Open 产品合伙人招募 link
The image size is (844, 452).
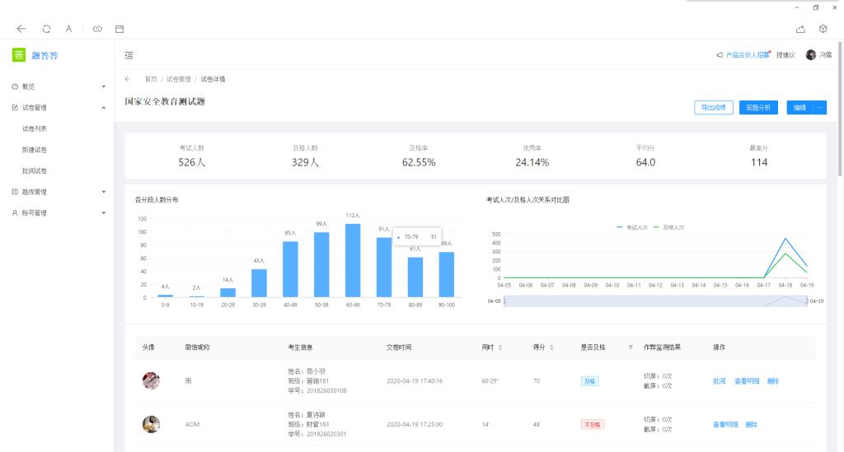[748, 55]
